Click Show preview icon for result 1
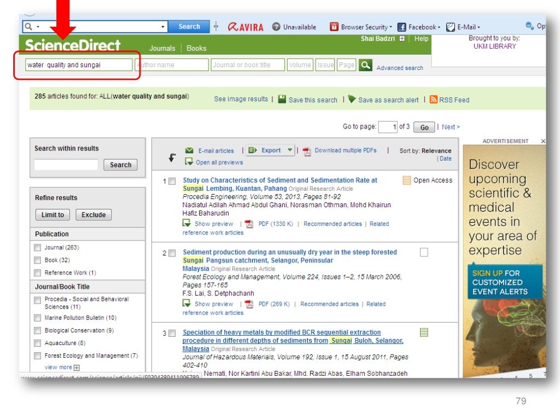 pos(186,223)
